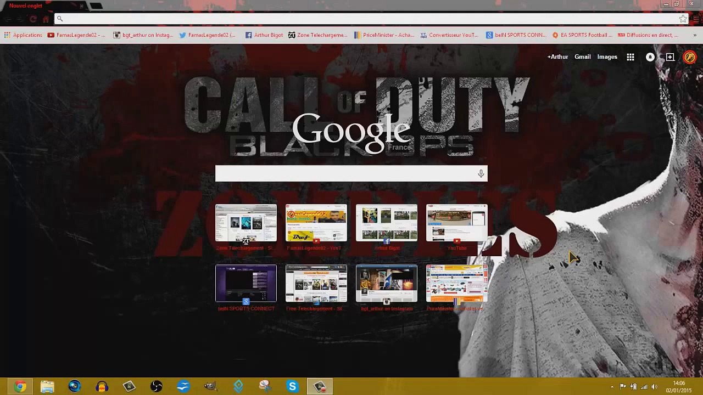703x395 pixels.
Task: Open Skype from the taskbar
Action: click(x=292, y=387)
